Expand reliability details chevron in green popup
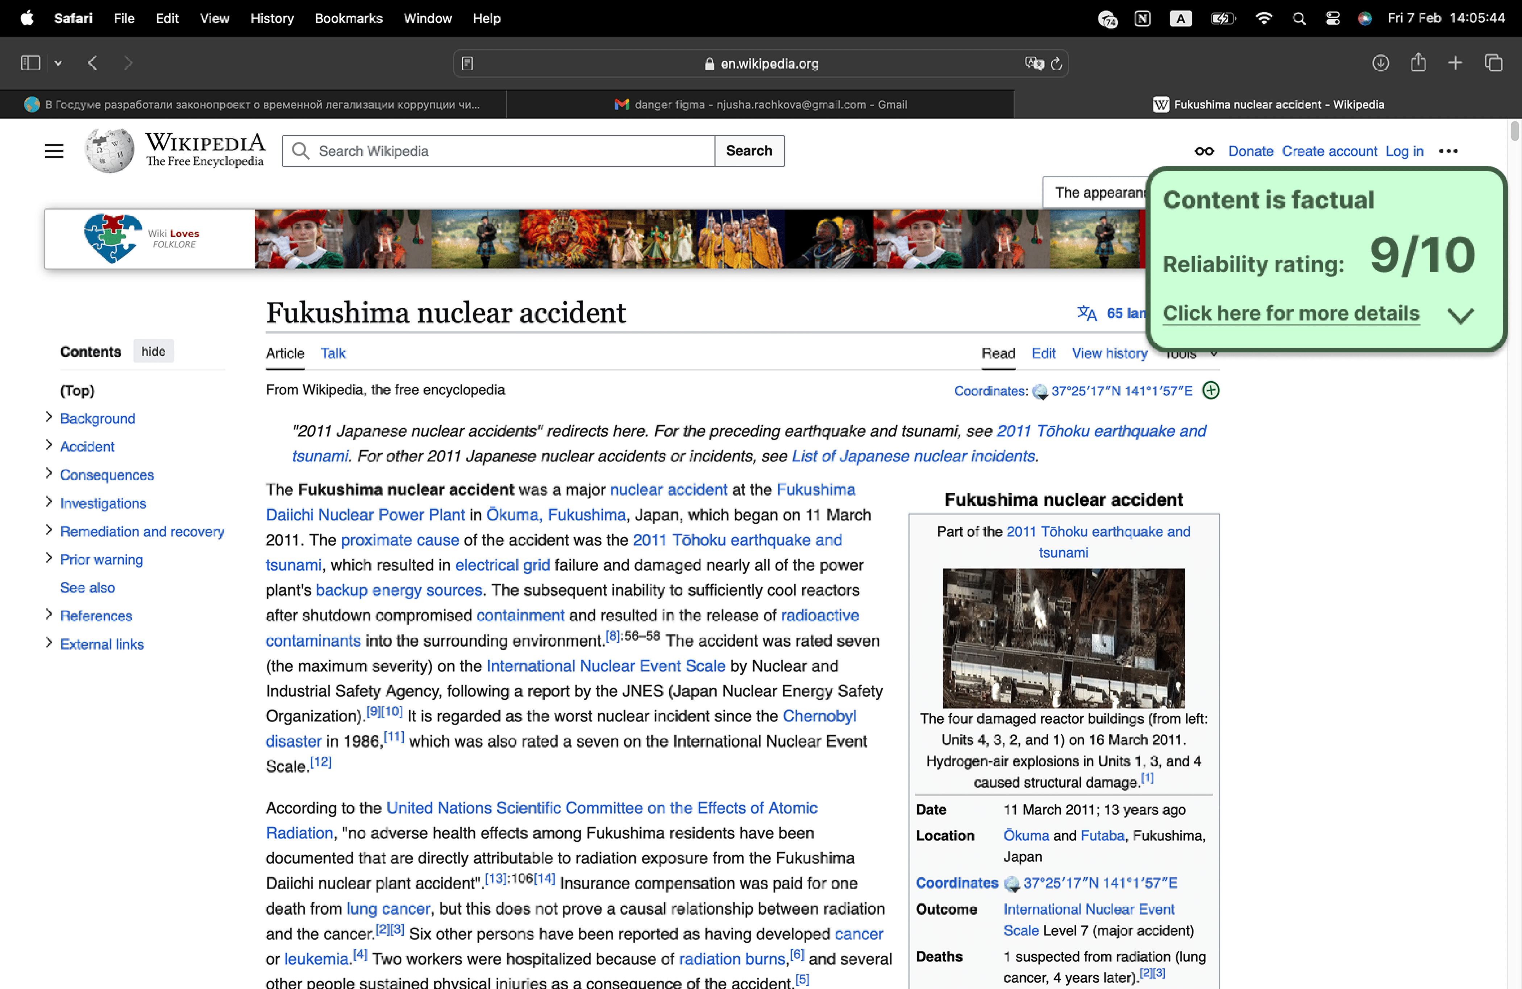 click(1460, 315)
